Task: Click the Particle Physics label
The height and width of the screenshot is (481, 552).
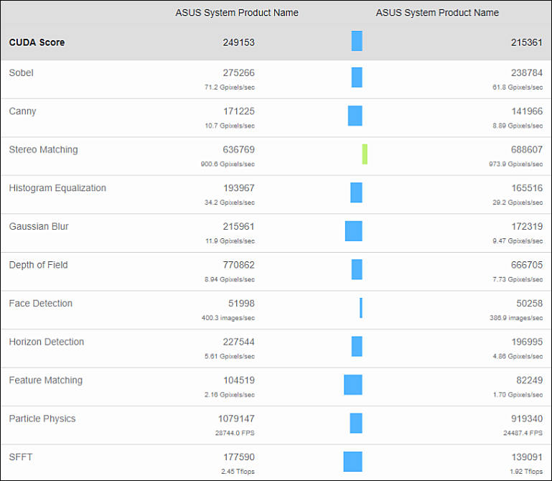Action: 42,419
